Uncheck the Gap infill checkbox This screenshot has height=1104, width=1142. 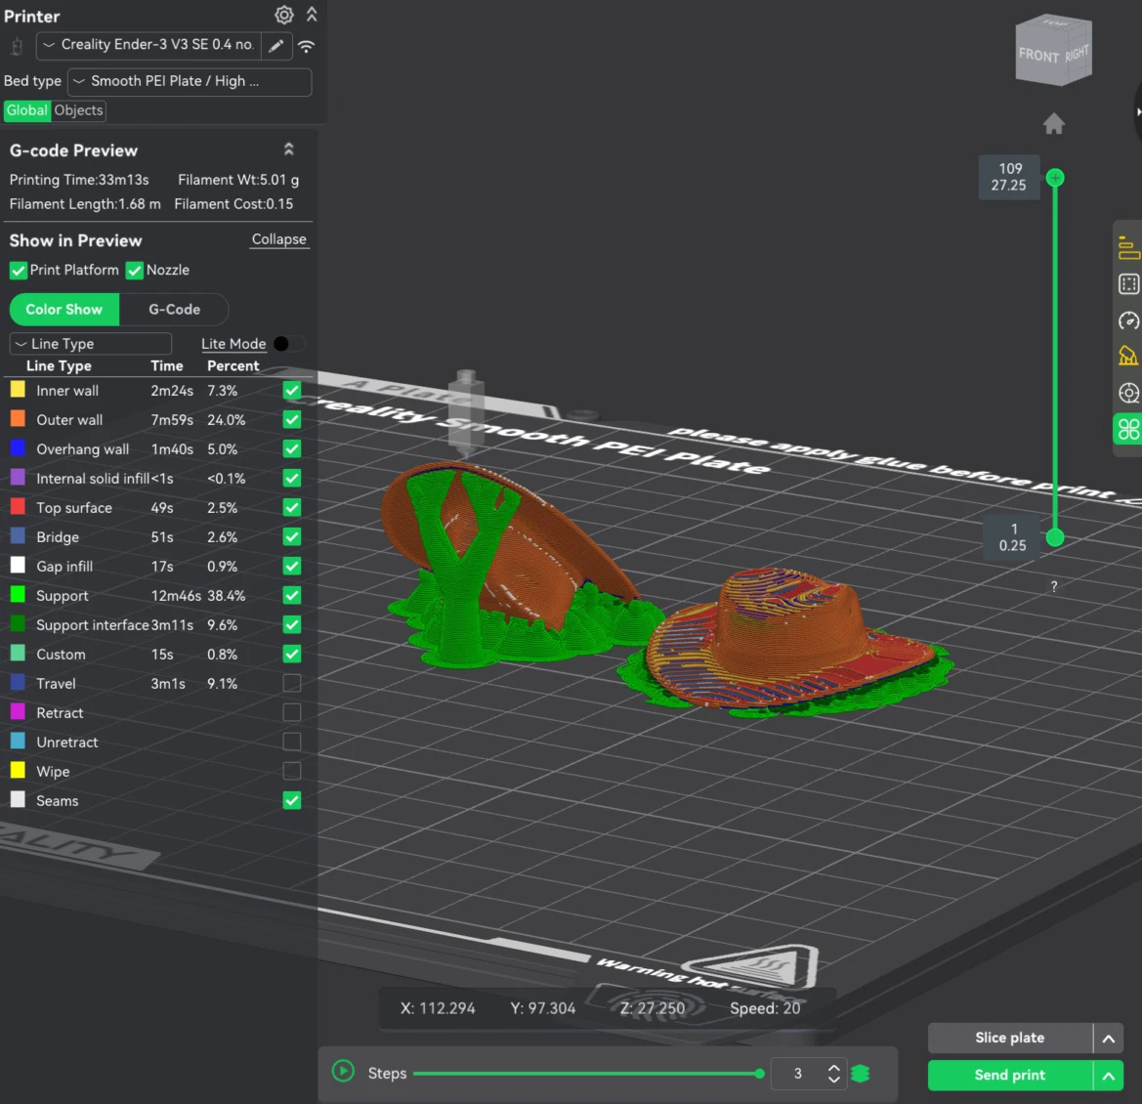coord(292,566)
